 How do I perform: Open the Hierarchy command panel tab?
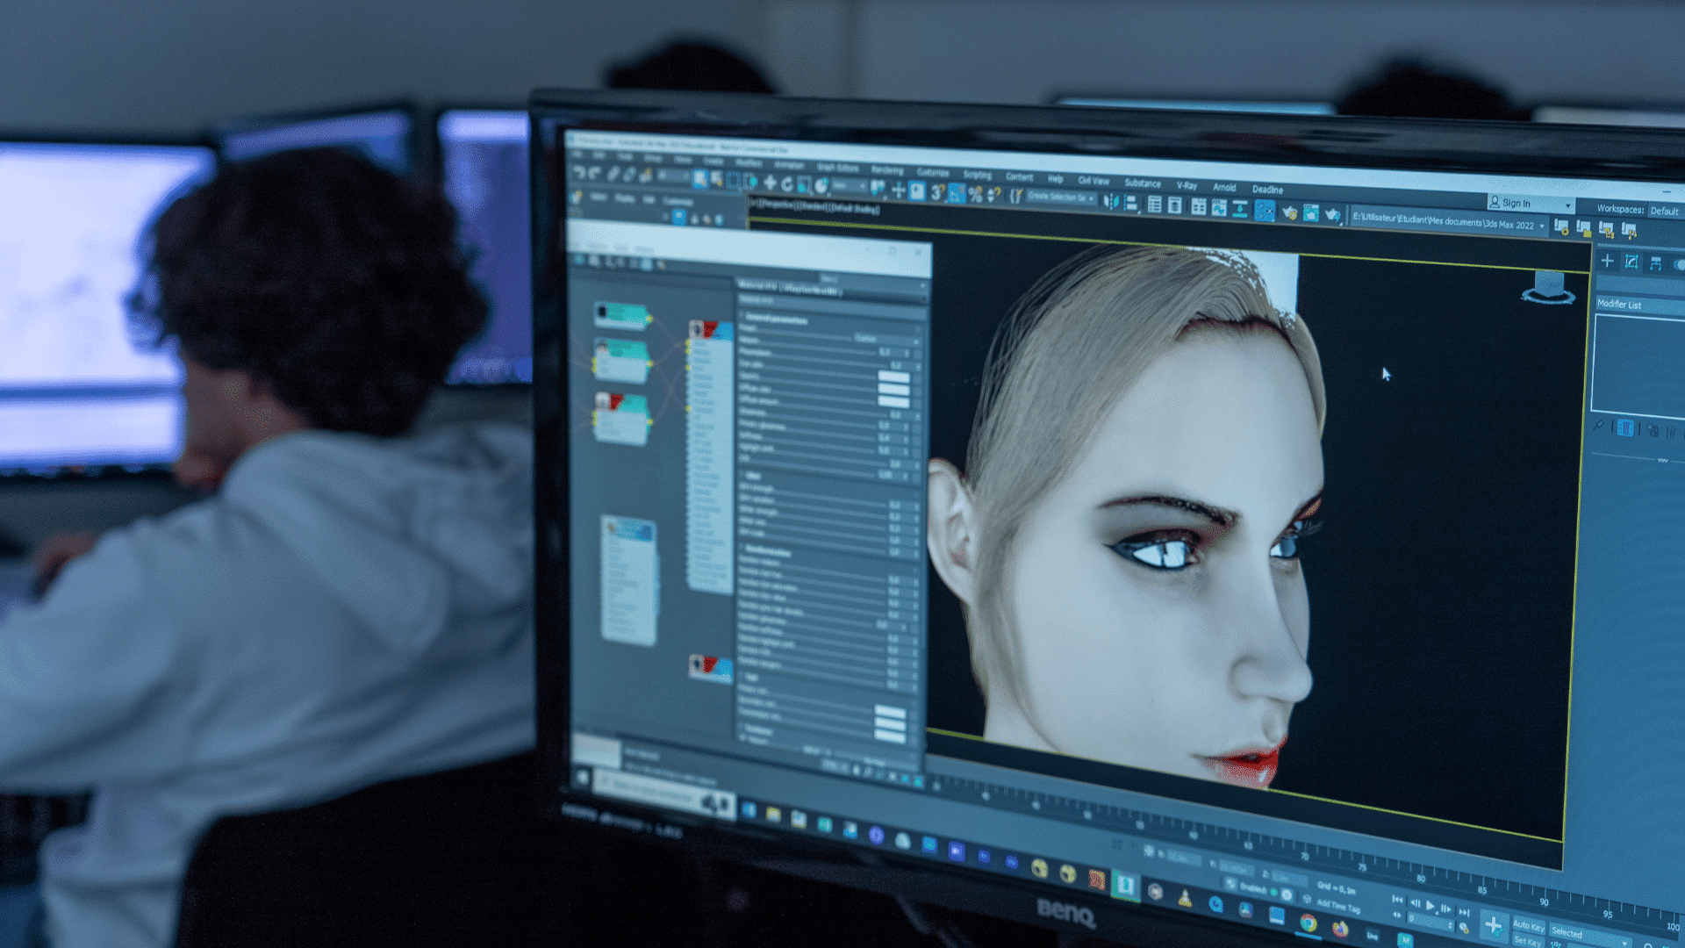(x=1655, y=263)
